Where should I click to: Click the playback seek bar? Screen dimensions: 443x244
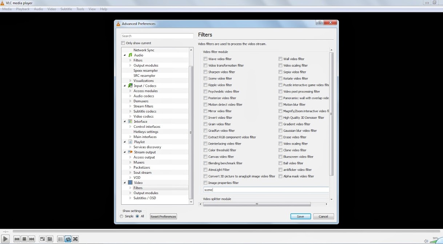(226, 231)
